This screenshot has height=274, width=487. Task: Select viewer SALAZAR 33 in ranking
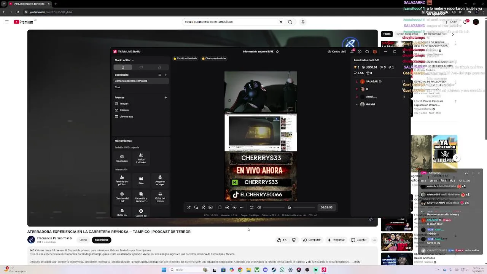click(x=379, y=81)
